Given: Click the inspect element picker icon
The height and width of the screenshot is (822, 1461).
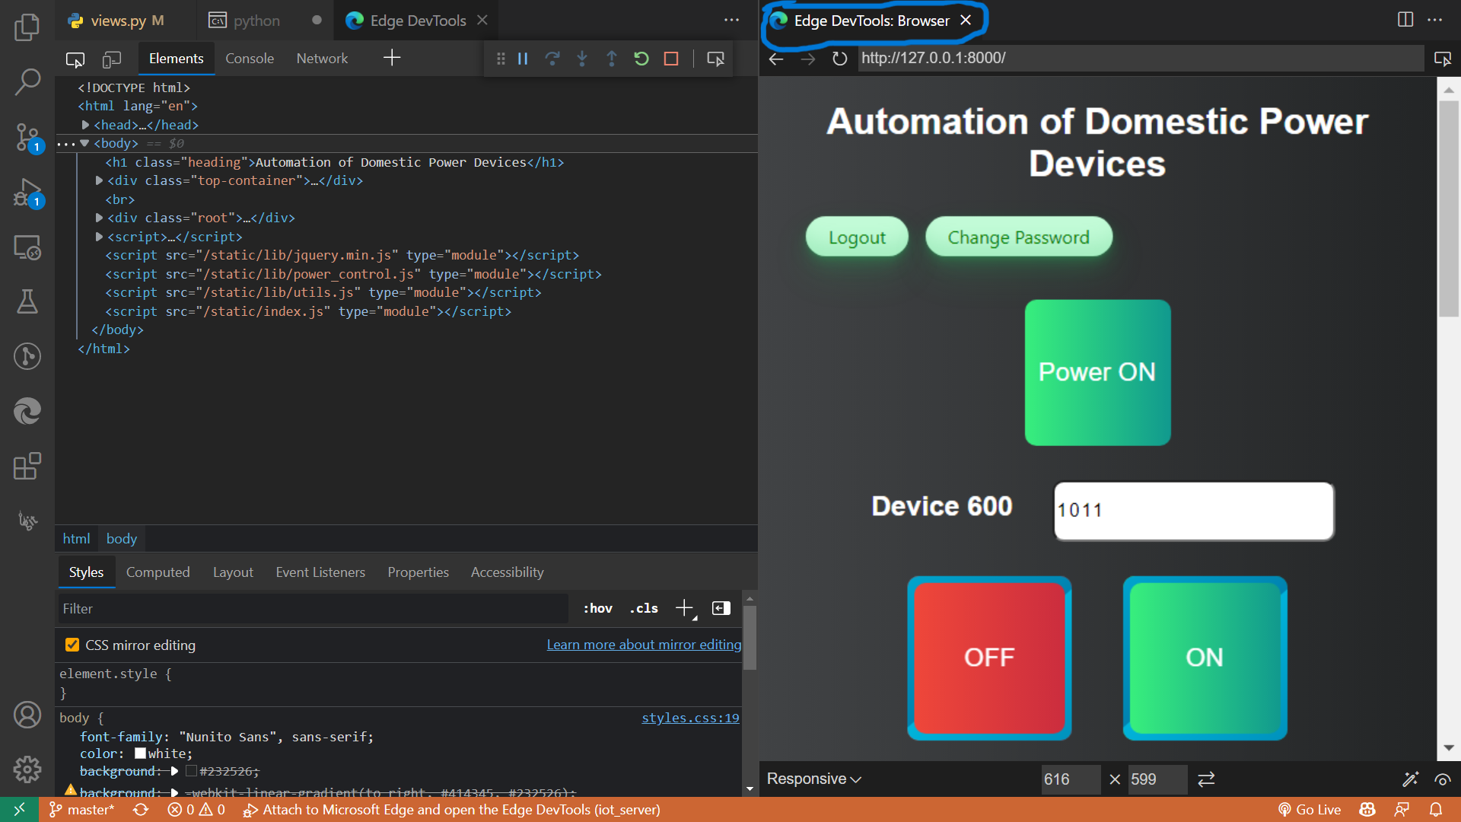Looking at the screenshot, I should point(75,59).
